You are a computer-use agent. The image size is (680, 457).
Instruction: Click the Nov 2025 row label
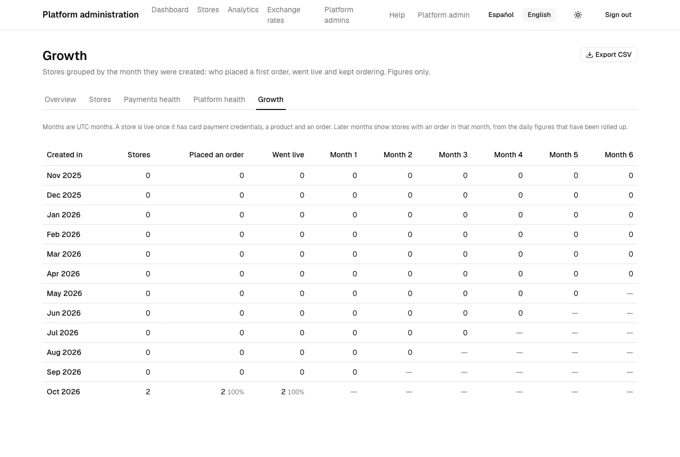point(64,175)
